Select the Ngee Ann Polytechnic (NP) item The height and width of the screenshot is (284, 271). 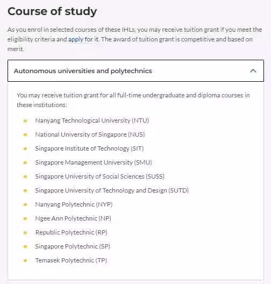[73, 218]
